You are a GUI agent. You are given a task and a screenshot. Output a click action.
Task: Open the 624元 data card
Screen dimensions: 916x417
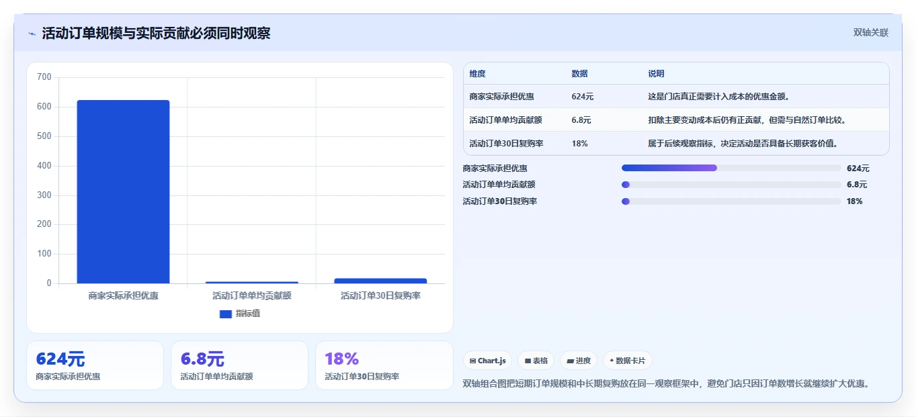coord(95,365)
